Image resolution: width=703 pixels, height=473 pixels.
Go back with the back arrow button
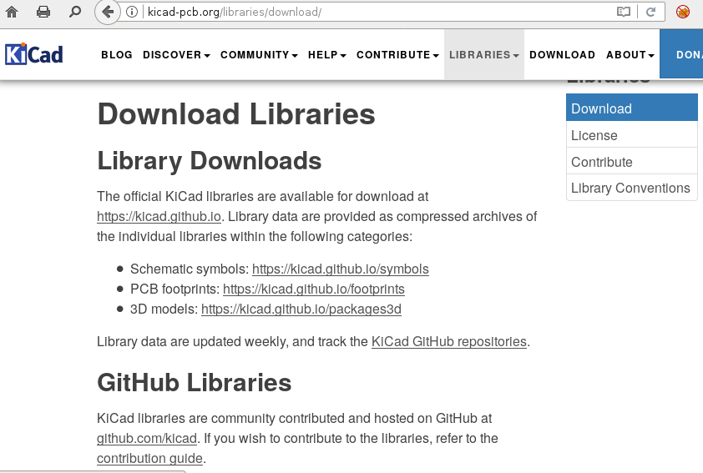(107, 12)
